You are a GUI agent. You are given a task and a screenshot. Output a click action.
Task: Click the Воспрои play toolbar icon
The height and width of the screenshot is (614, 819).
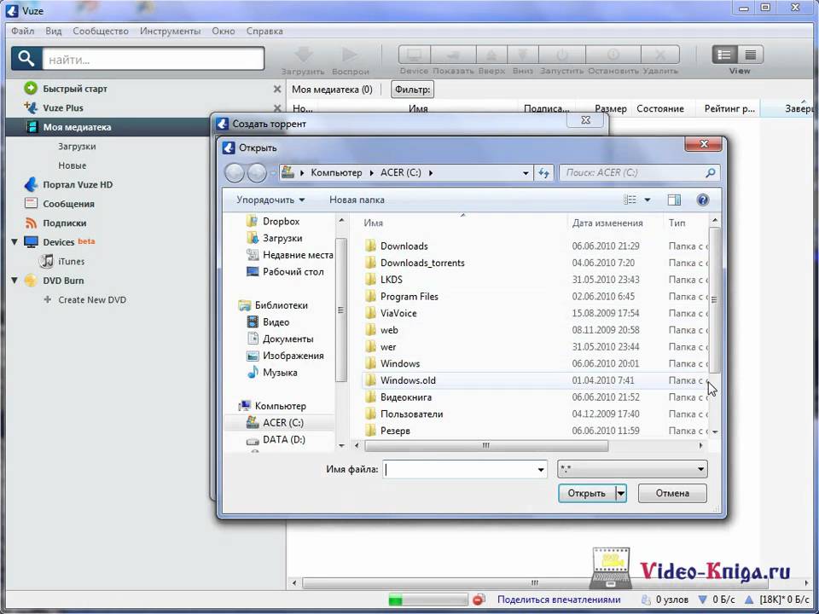click(x=350, y=55)
